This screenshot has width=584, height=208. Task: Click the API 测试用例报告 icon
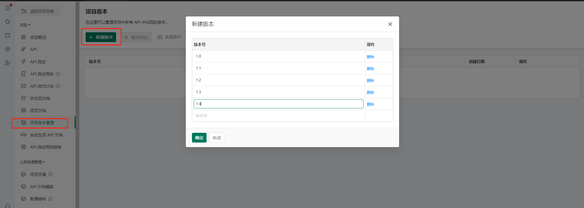(23, 147)
